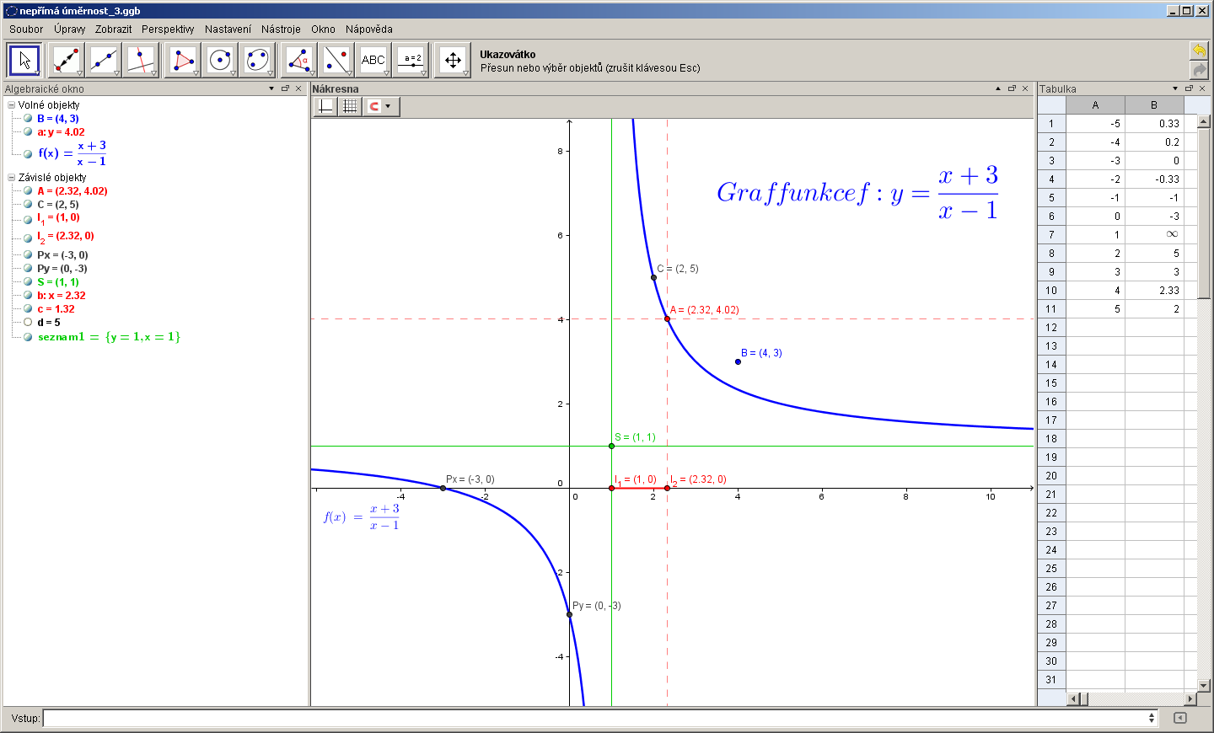Viewport: 1214px width, 733px height.
Task: Open the Nastavení menu
Action: [x=228, y=29]
